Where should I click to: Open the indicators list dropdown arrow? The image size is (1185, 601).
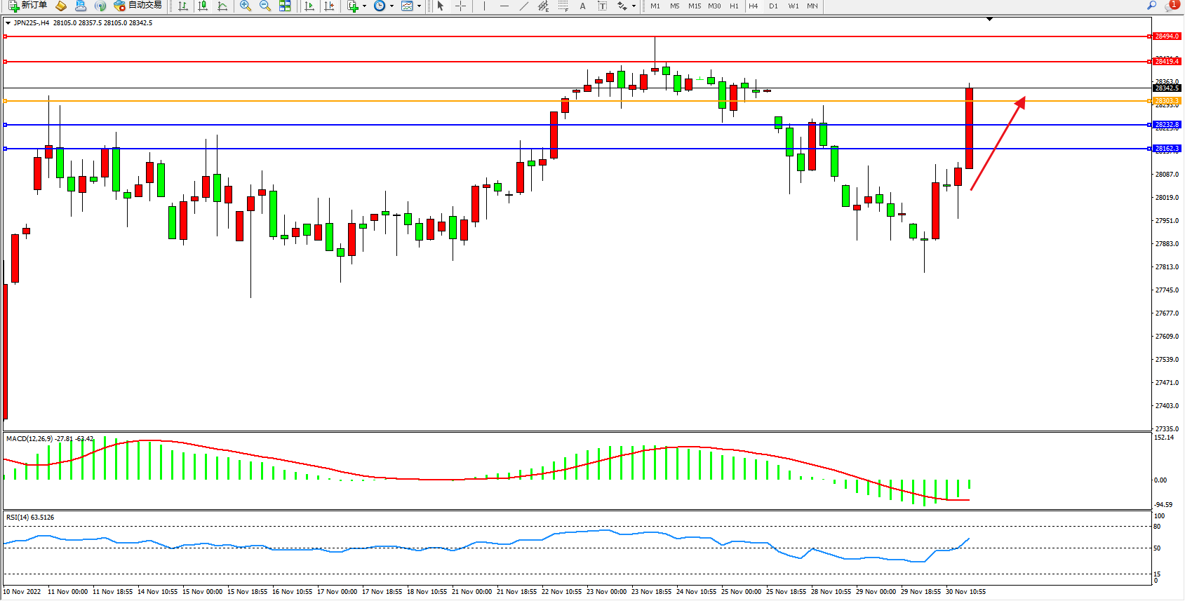coord(364,6)
